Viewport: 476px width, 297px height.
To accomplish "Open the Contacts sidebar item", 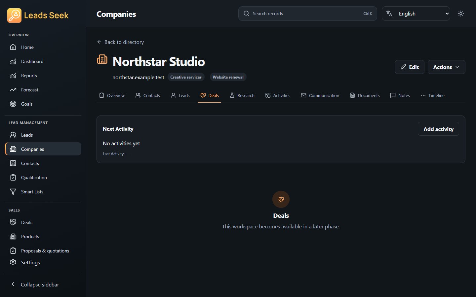I will (x=43, y=163).
